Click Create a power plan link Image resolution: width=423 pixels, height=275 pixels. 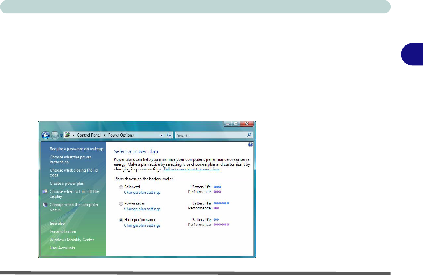67,183
